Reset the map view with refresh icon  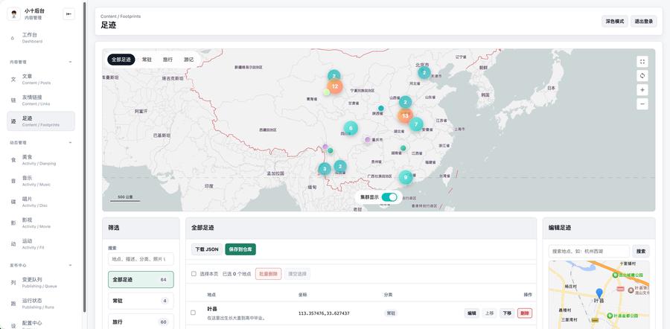pos(642,76)
